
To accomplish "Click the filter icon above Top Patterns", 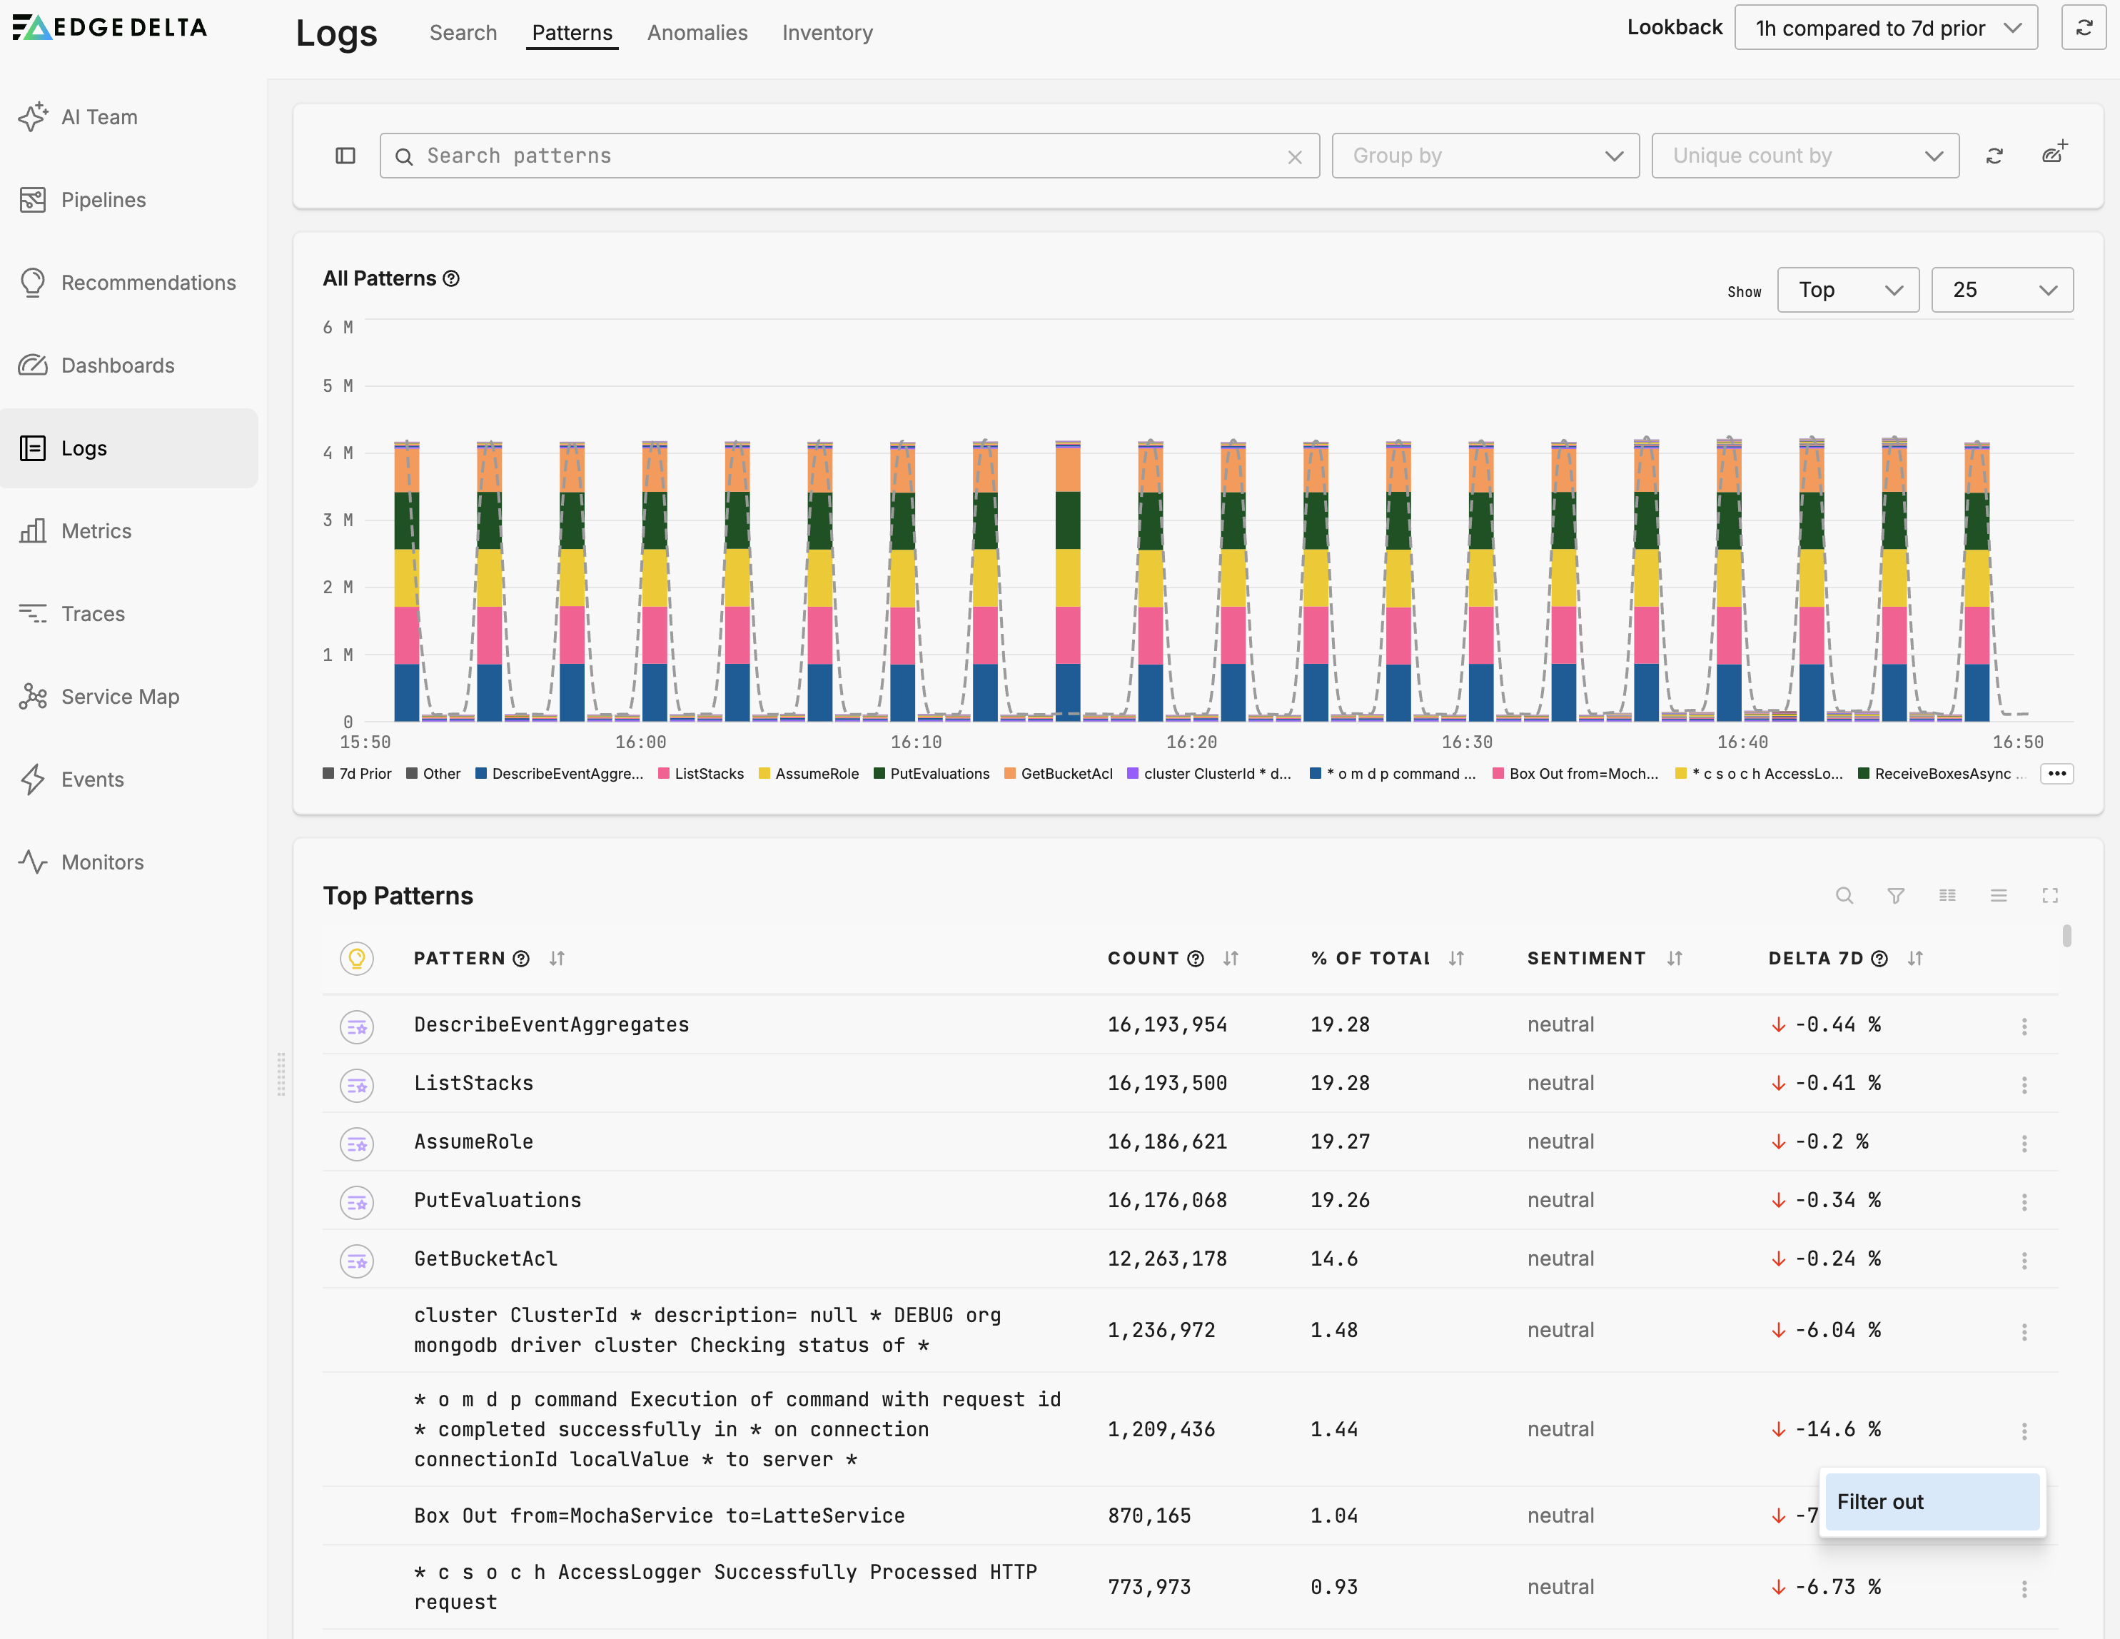I will [1896, 895].
